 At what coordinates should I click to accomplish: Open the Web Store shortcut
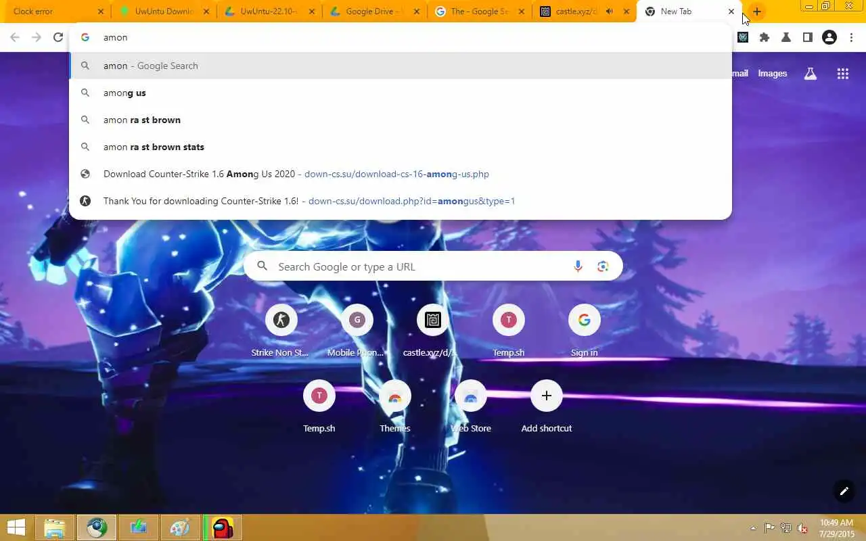pyautogui.click(x=470, y=407)
